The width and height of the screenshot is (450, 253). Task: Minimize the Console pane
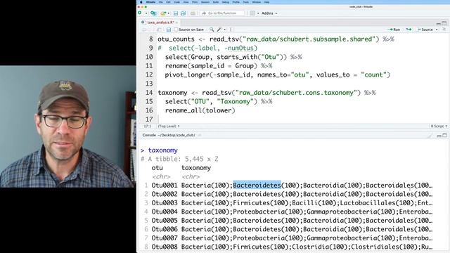click(439, 136)
